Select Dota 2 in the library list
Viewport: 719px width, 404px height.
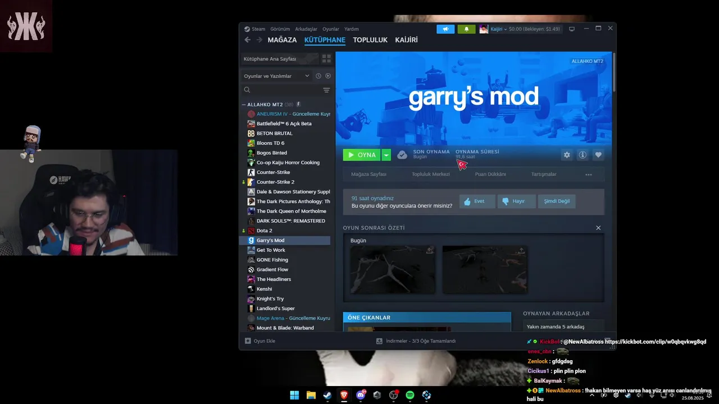(286, 231)
